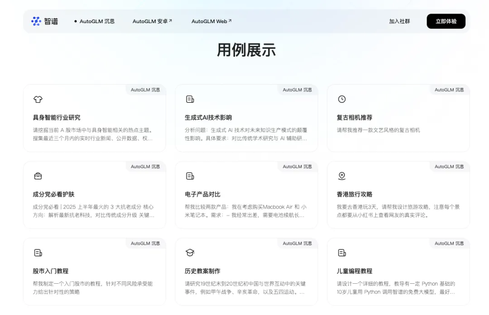Click the document icon on 生成式AI技术影响 card
This screenshot has width=489, height=315.
[x=190, y=99]
